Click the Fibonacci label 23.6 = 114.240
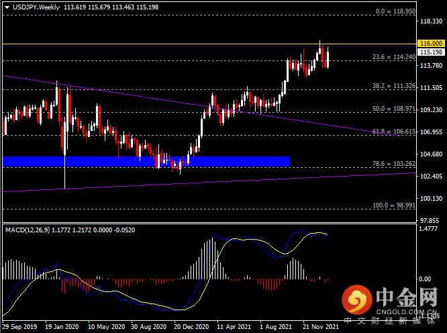 point(394,57)
